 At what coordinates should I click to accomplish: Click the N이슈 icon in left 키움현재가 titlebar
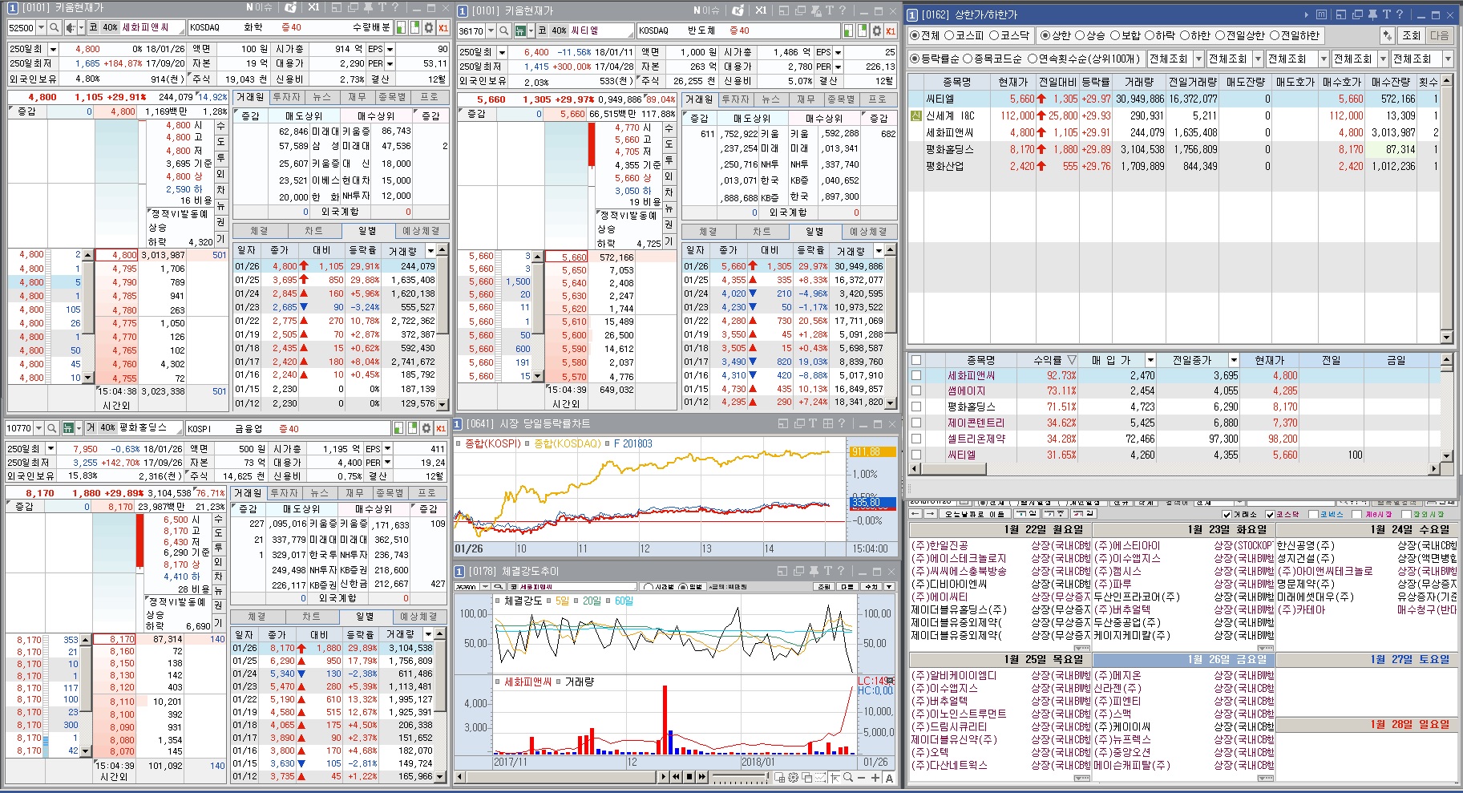click(259, 7)
